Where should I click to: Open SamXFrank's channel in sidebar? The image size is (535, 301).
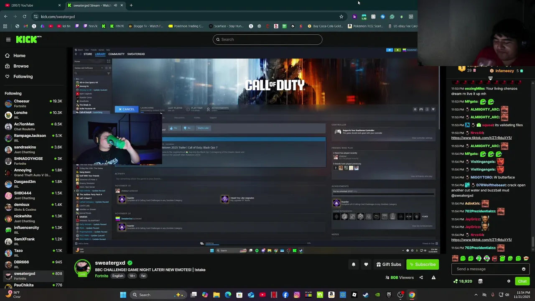[x=33, y=242]
